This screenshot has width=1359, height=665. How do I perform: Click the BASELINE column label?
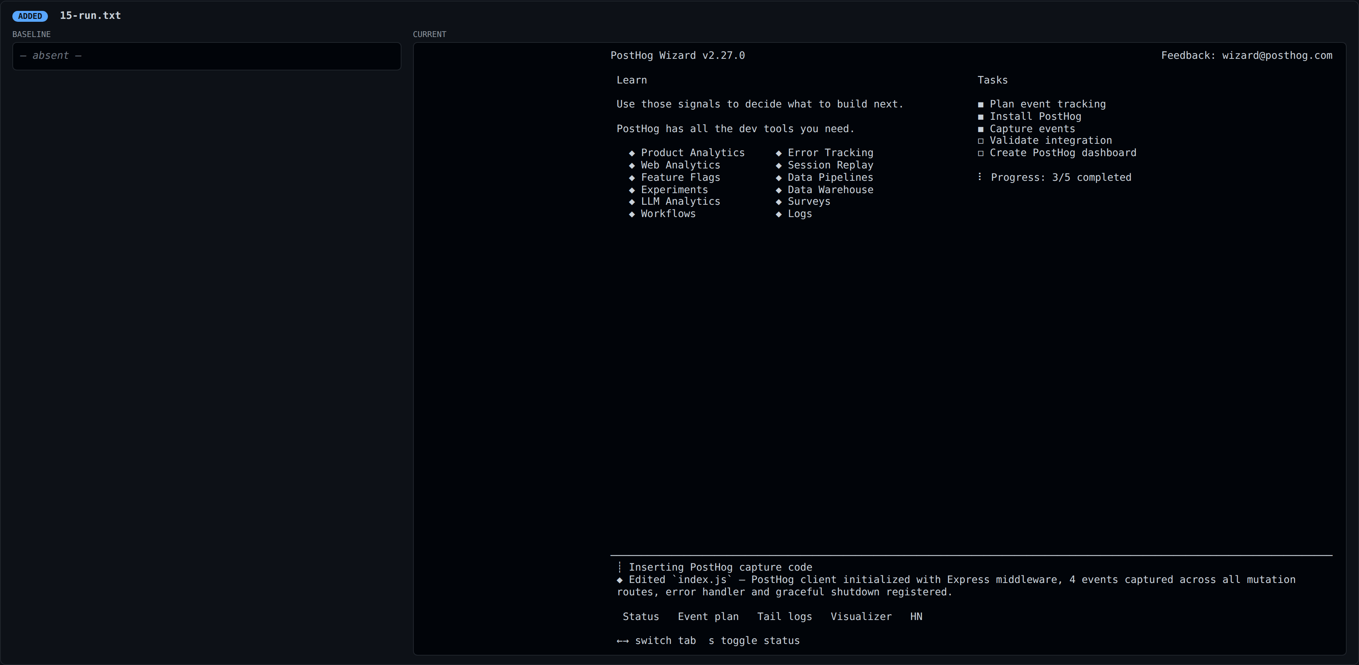tap(32, 34)
